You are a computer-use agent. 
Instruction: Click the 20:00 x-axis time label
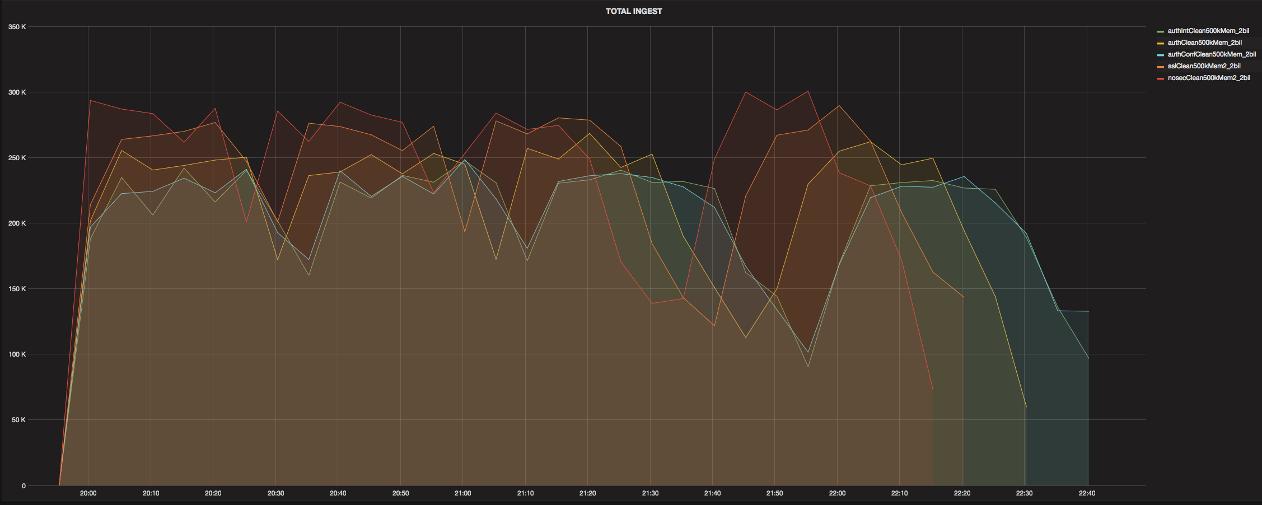(88, 493)
